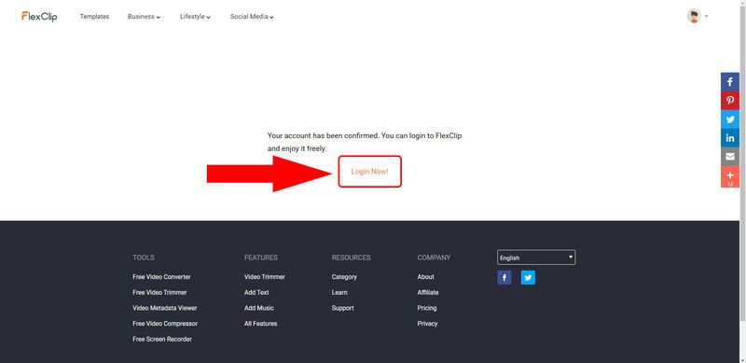Screen dimensions: 746x363
Task: View All Features link
Action: click(x=261, y=324)
